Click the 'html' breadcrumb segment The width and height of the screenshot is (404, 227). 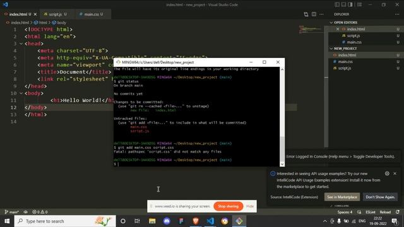click(x=40, y=23)
